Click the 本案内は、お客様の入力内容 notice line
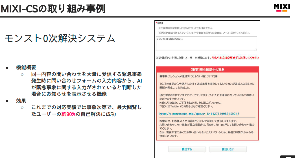 click(x=198, y=121)
